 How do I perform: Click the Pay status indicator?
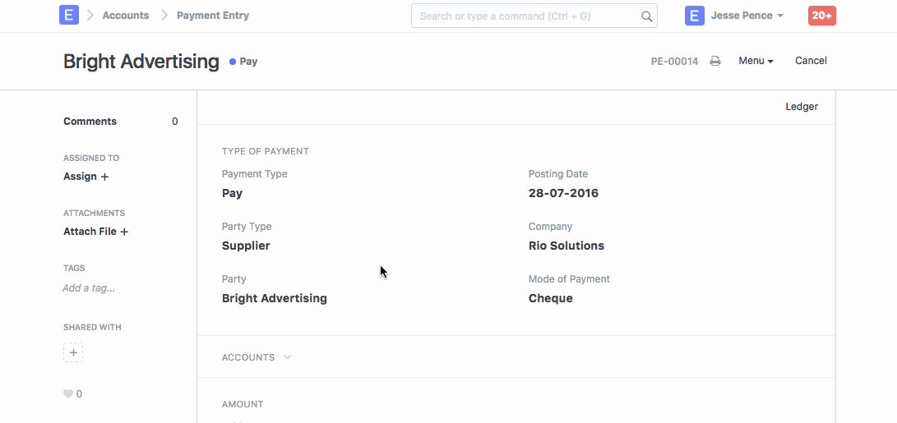(244, 62)
